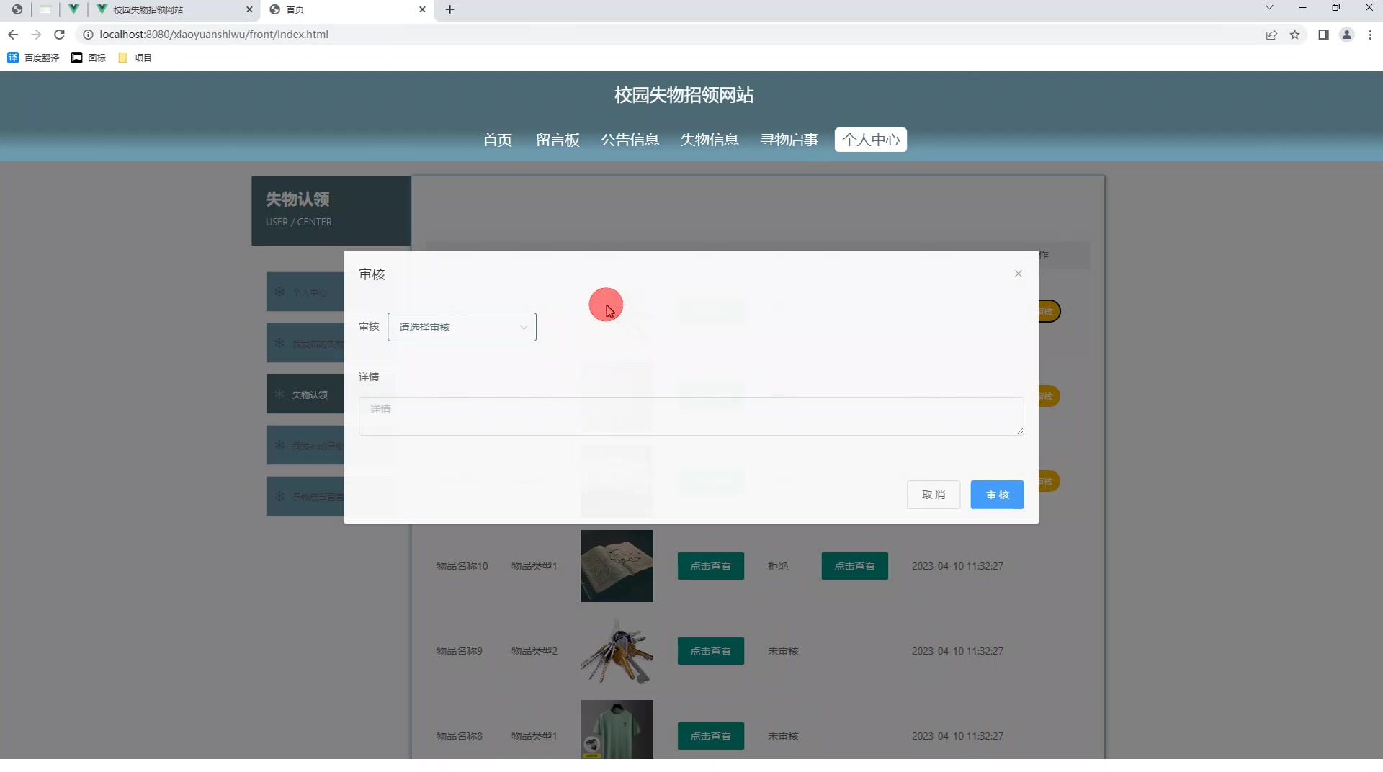Image resolution: width=1383 pixels, height=772 pixels.
Task: Click the 个人中心 sidebar icon
Action: point(280,292)
